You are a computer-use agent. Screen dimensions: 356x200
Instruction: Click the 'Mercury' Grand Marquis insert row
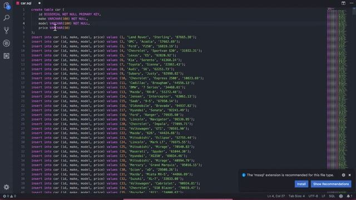[116, 165]
